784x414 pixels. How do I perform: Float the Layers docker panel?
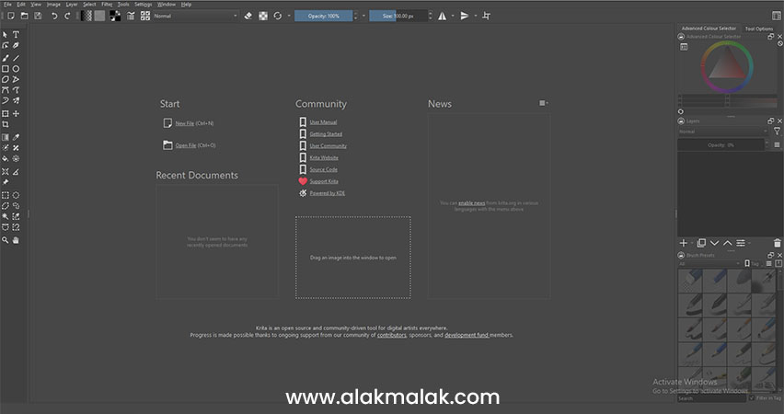(770, 121)
